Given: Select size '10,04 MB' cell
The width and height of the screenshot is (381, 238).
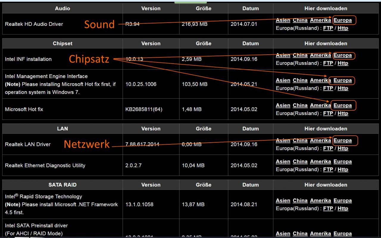Looking at the screenshot, I should [x=204, y=166].
